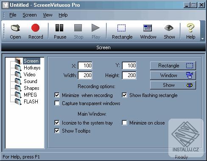Uncheck Iconize to the system tray
This screenshot has height=161, width=207.
(57, 123)
